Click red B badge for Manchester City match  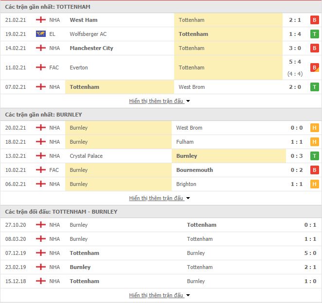[314, 48]
